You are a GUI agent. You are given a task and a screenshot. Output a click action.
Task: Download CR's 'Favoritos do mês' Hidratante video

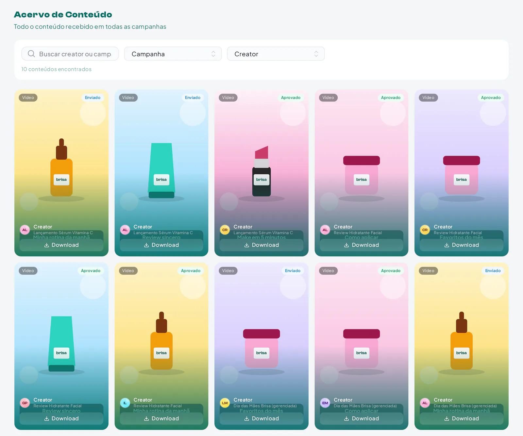[x=462, y=245]
